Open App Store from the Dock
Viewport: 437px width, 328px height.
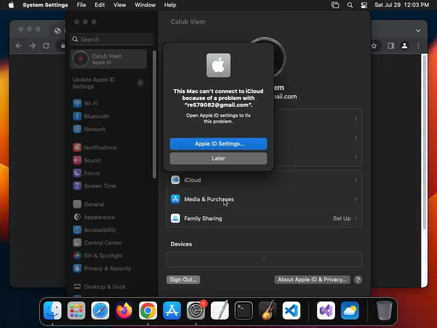point(172,310)
